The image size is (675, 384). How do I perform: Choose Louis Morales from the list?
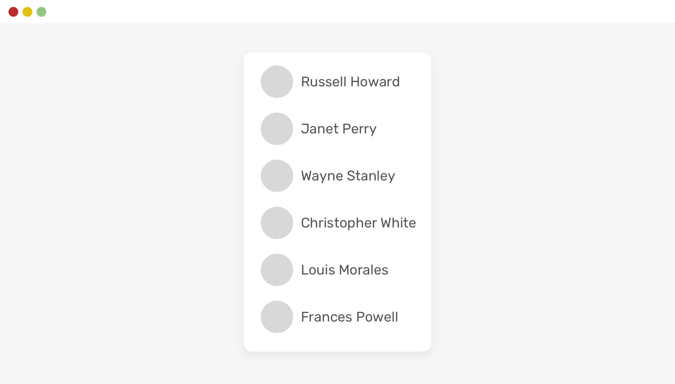[344, 270]
